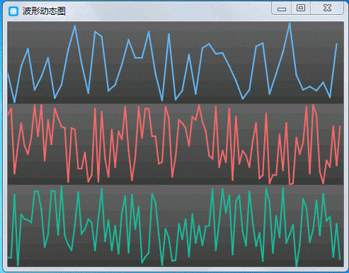Click the red waveform's left starting point
This screenshot has height=273, width=349.
8,115
